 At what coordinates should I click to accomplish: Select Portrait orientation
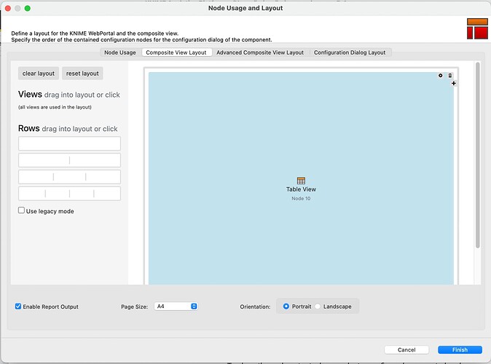[x=286, y=306]
